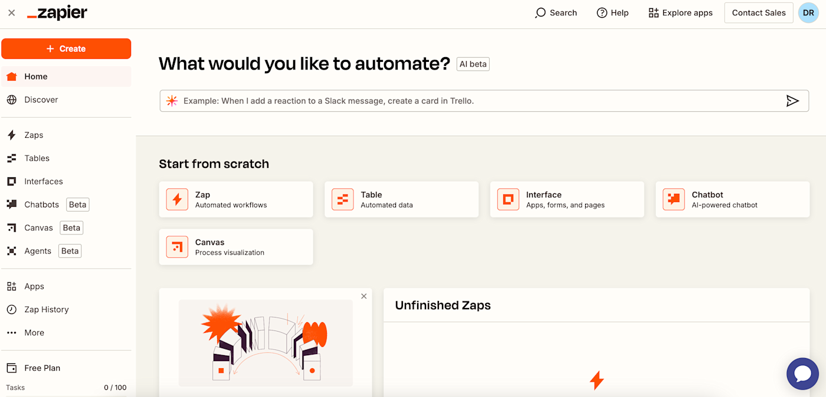Click the Unfinished Zaps heading

[x=443, y=305]
